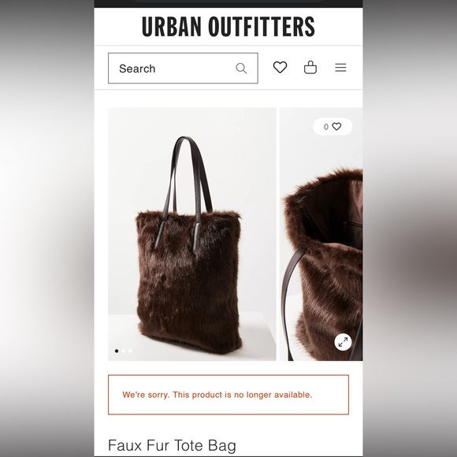Open the close-up bag interior photo
The image size is (457, 457).
point(321,234)
